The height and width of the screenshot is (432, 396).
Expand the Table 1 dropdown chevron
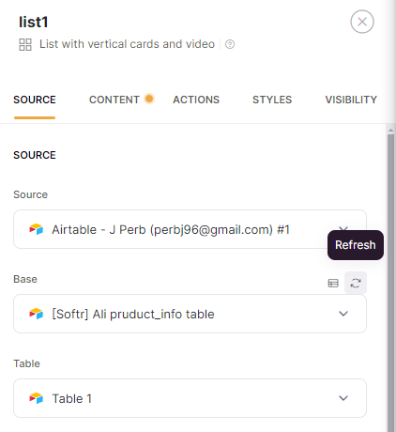click(343, 398)
